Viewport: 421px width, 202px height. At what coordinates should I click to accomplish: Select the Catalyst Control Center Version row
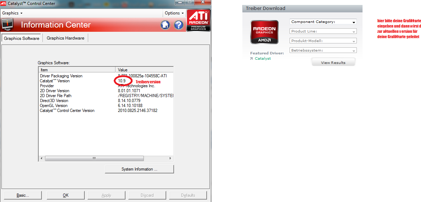click(106, 111)
